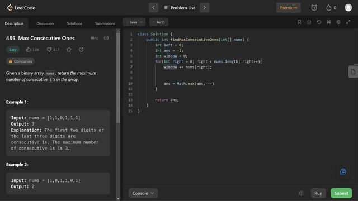Click the Submit button
The width and height of the screenshot is (358, 201).
(x=341, y=193)
